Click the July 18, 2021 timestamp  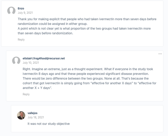pyautogui.click(x=36, y=117)
